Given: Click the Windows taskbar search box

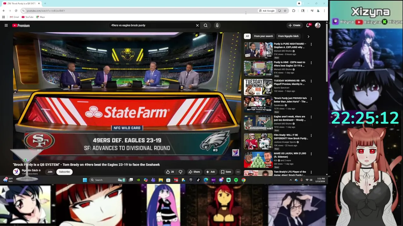Looking at the screenshot, I should [107, 180].
